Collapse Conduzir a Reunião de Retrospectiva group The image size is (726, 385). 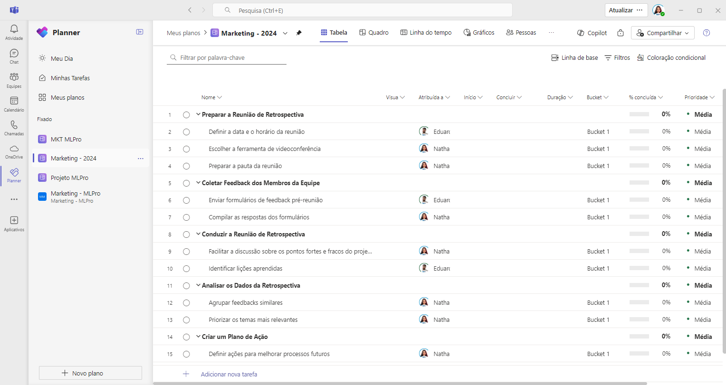click(x=198, y=234)
